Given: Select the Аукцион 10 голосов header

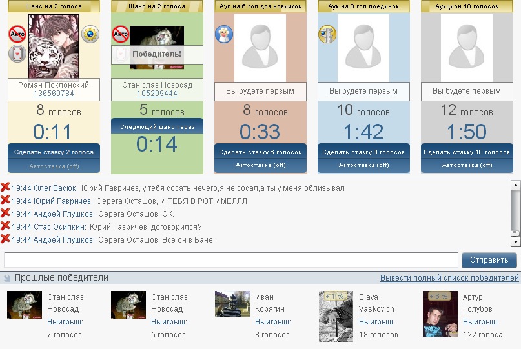Looking at the screenshot, I should coord(467,6).
